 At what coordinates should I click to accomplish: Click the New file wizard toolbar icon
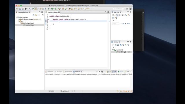tap(16, 9)
